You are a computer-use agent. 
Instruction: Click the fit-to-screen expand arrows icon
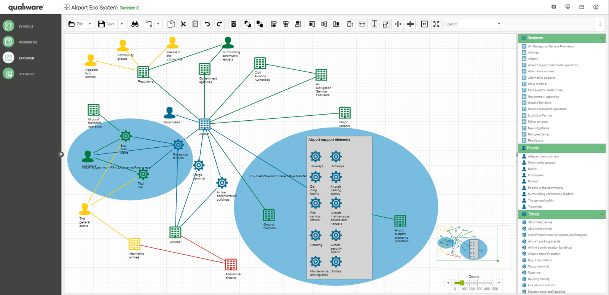click(x=436, y=24)
